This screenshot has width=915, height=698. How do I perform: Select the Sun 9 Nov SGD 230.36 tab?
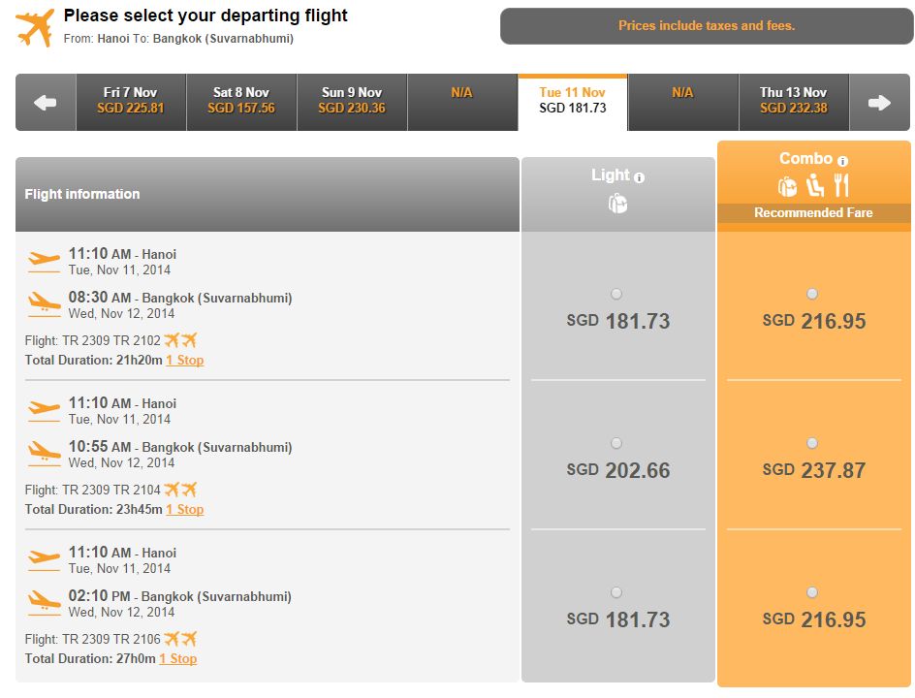[352, 103]
